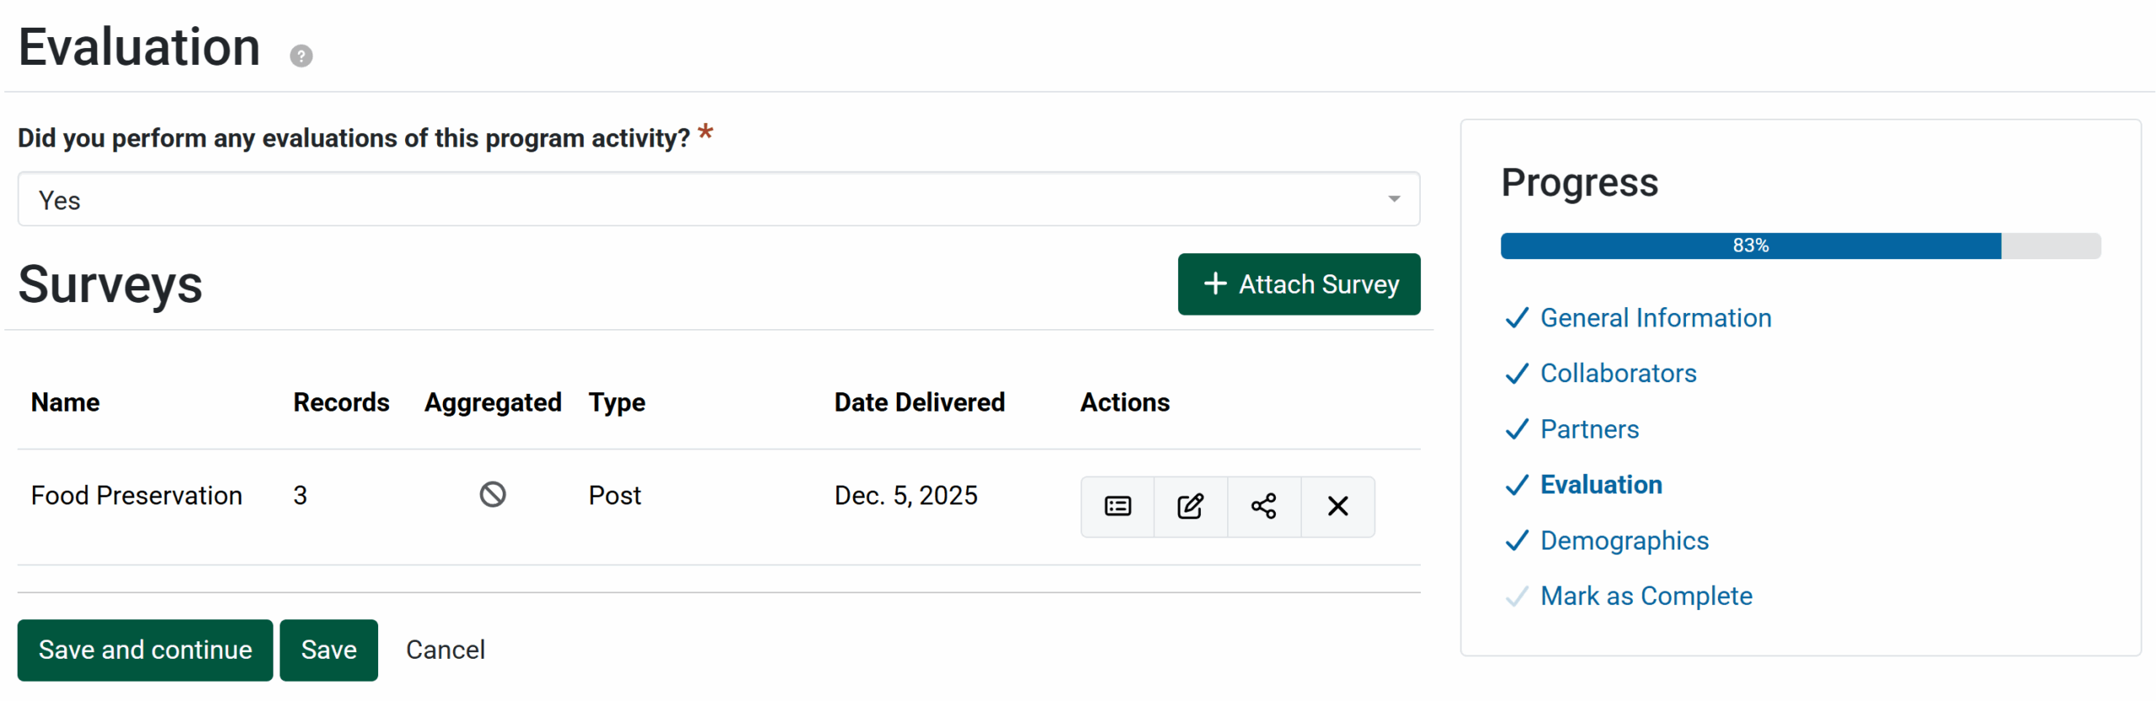2156x701 pixels.
Task: Click the checkmark beside General Information
Action: click(1516, 318)
